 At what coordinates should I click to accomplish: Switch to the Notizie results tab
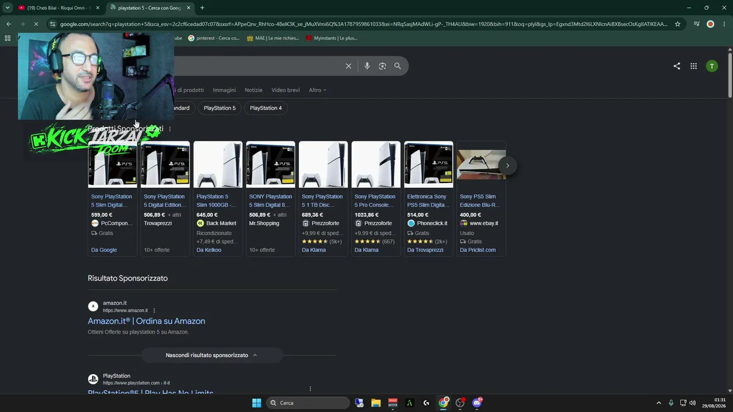pyautogui.click(x=254, y=90)
